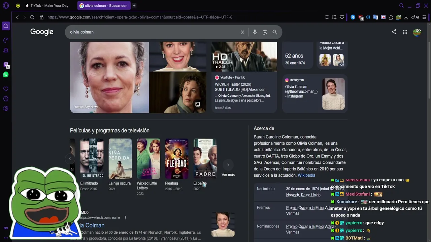Open El padre movie title
The width and height of the screenshot is (431, 242).
point(200,183)
